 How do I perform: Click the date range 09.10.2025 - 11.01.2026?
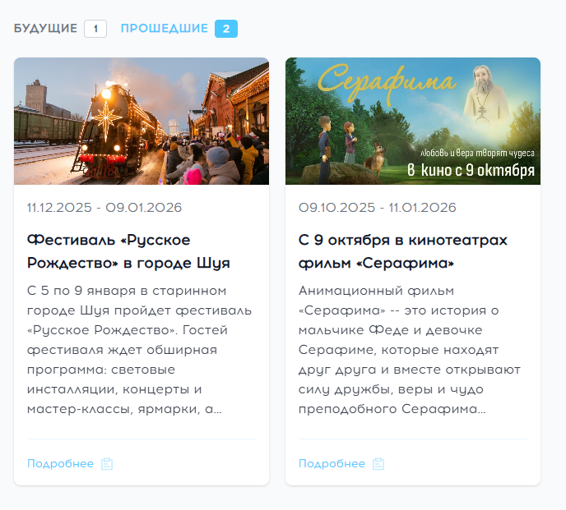click(x=378, y=208)
